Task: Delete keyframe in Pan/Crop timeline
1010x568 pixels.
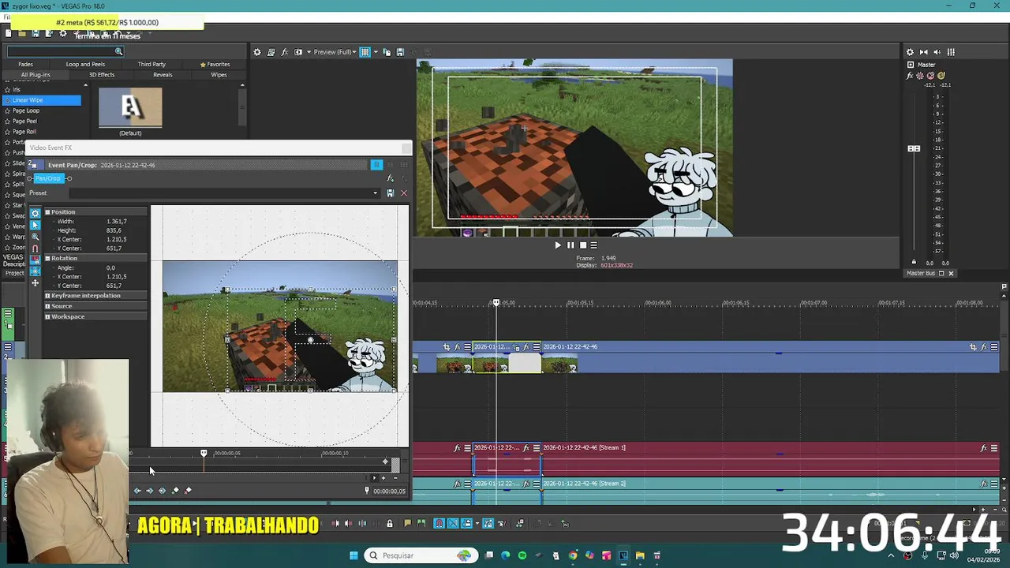Action: coord(188,491)
